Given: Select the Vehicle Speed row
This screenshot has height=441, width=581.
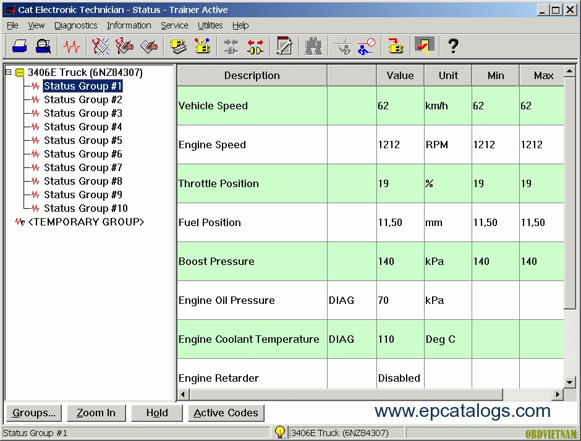Looking at the screenshot, I should coord(370,106).
